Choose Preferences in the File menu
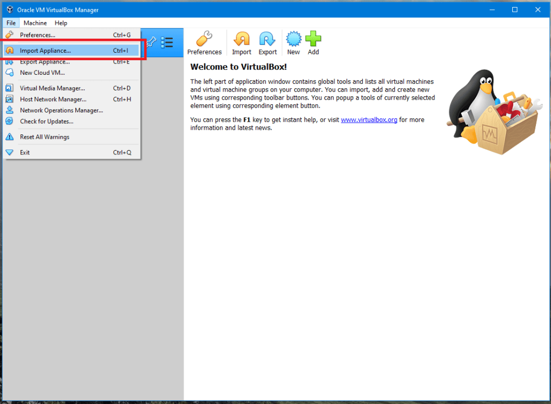551x404 pixels. [x=38, y=35]
